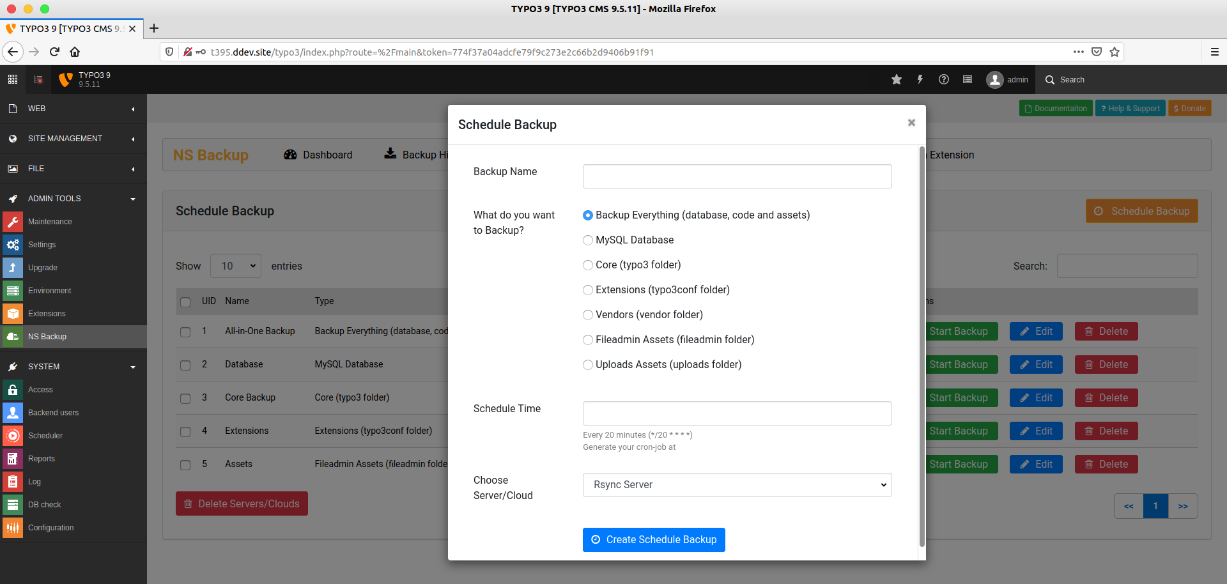This screenshot has height=584, width=1227.
Task: Click the Backup Name input field
Action: [x=737, y=176]
